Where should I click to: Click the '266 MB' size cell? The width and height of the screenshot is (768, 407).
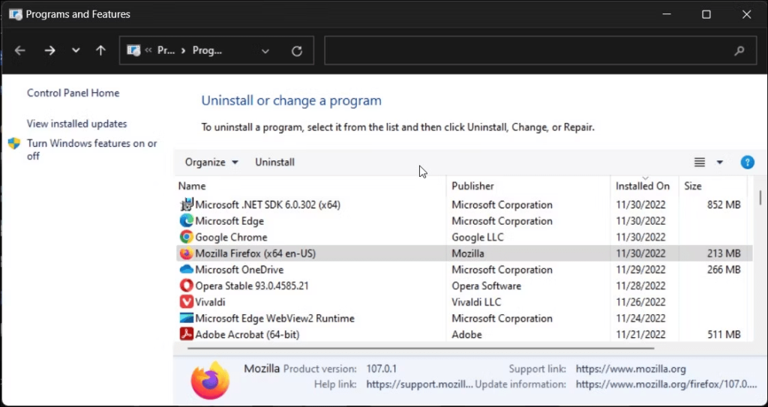point(724,270)
